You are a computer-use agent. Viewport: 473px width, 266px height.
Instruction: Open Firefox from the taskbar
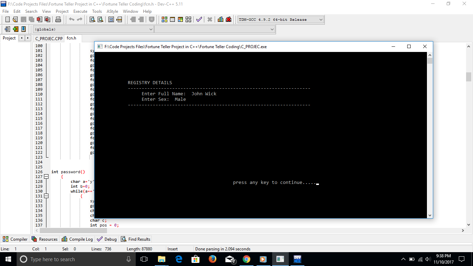[x=212, y=259]
